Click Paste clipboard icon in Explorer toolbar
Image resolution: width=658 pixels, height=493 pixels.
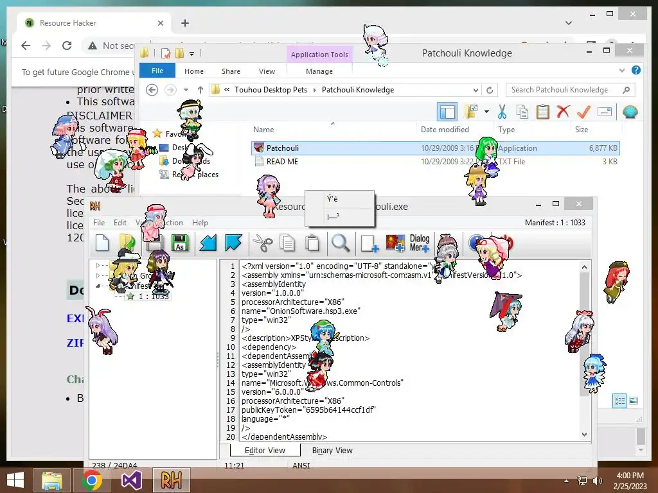542,112
